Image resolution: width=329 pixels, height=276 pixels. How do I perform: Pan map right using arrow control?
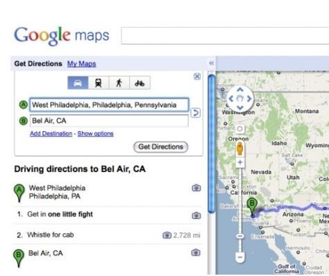coord(249,98)
